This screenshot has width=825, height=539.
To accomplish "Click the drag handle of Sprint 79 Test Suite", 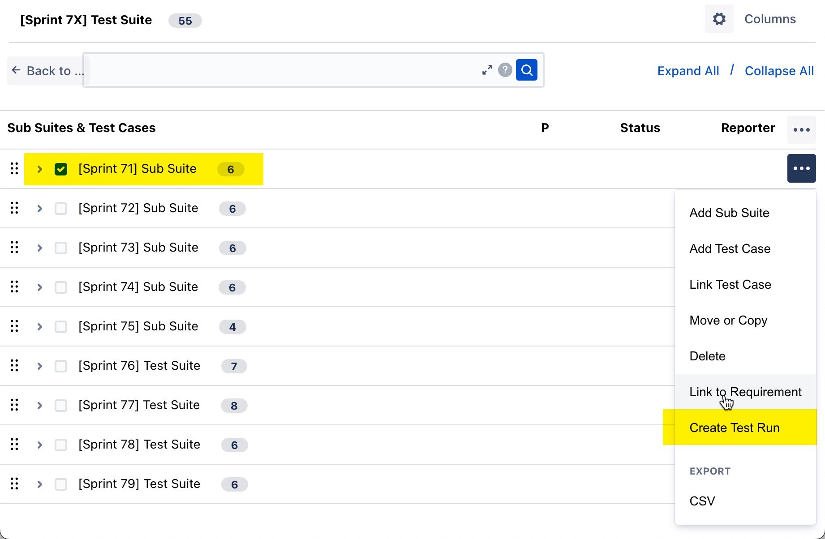I will point(14,483).
